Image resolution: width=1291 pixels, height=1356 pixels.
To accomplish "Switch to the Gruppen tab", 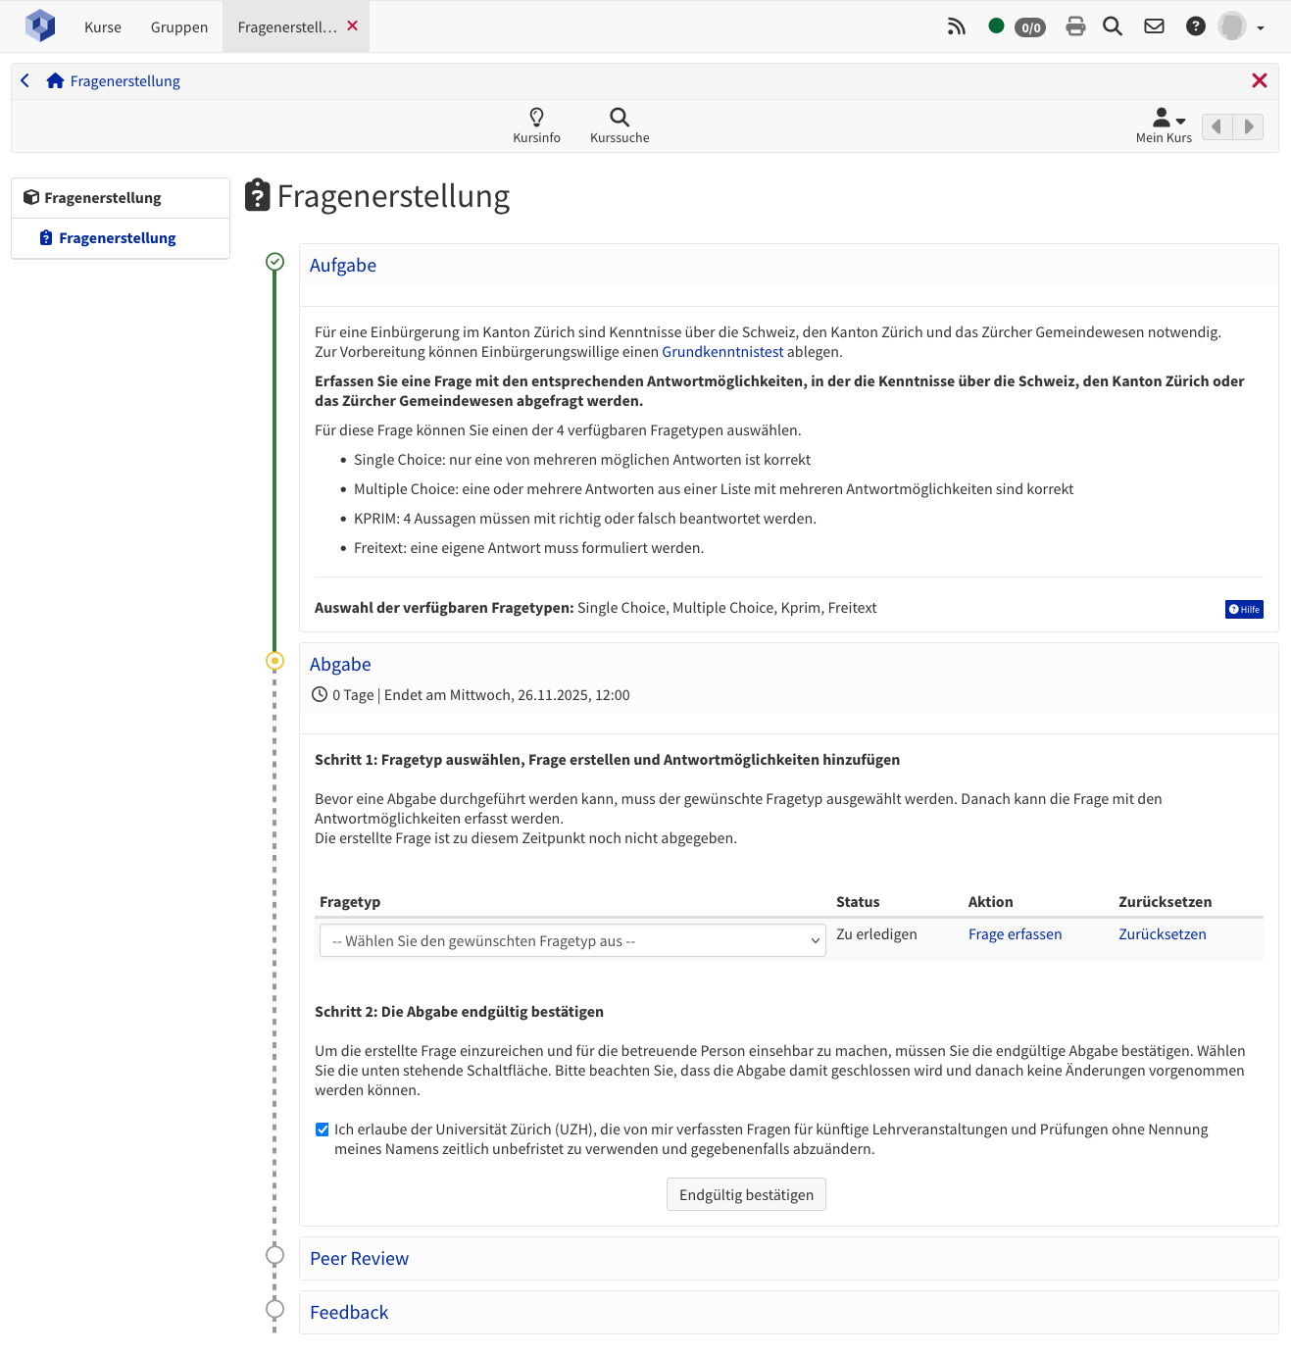I will tap(179, 27).
